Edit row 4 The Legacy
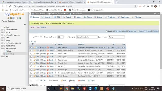The width and height of the screenshot is (162, 91). (x=36, y=57)
